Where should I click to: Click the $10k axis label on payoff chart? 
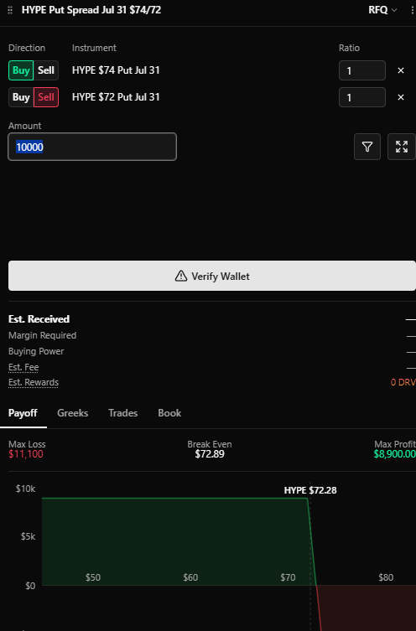pos(26,489)
